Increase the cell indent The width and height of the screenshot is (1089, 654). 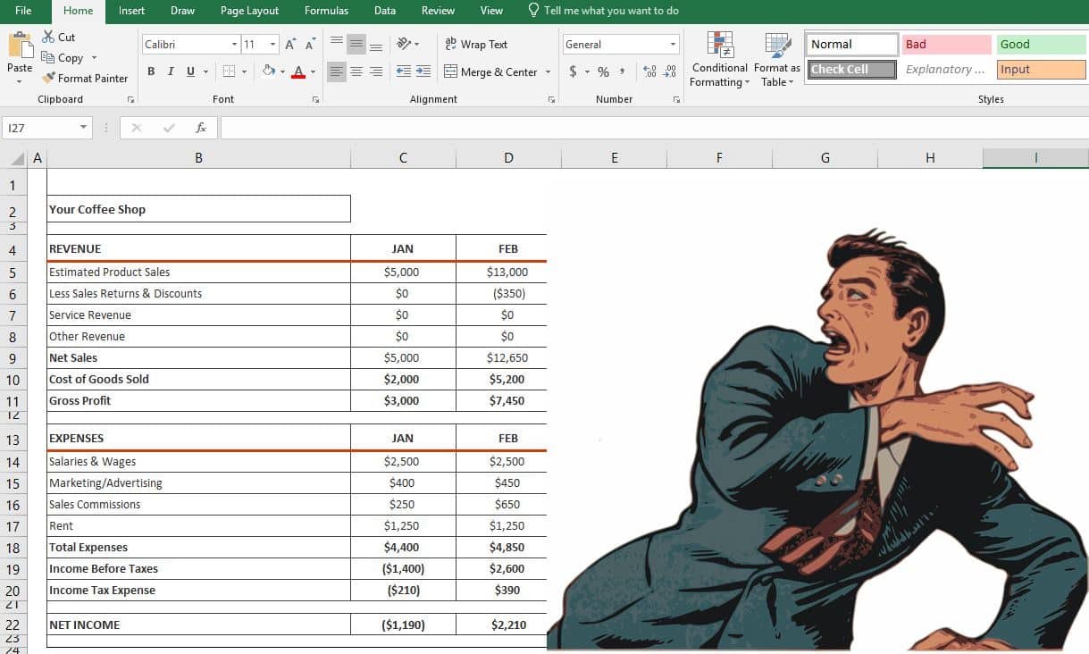(423, 71)
